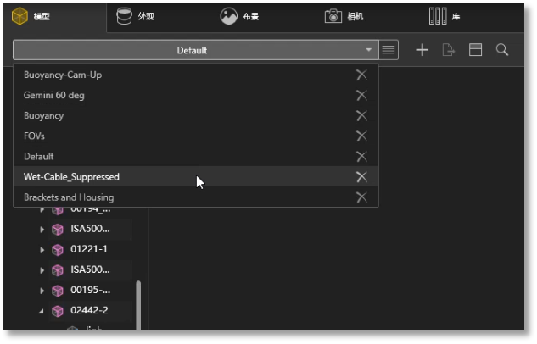
Task: Click the X icon next to Buoyancy
Action: coord(361,115)
